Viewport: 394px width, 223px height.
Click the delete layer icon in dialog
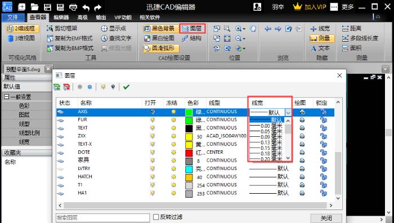click(x=66, y=87)
